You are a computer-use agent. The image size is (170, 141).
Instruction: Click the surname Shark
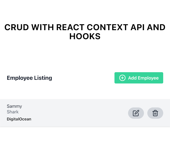point(13,112)
